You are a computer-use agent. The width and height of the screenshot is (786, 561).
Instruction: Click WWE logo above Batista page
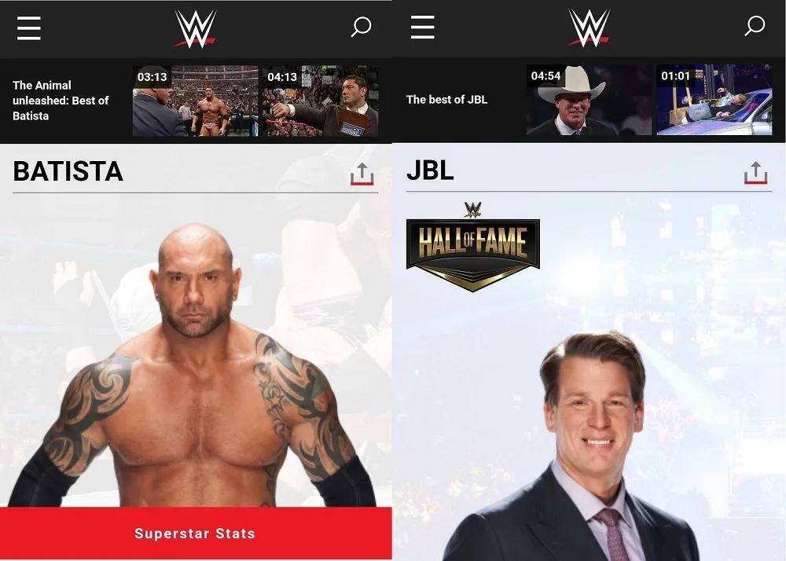coord(196,29)
